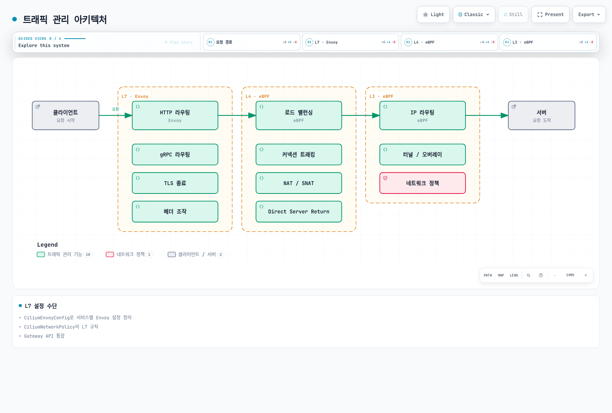612x413 pixels.
Task: Click the code icon on 헤더 조작 node
Action: (x=138, y=206)
